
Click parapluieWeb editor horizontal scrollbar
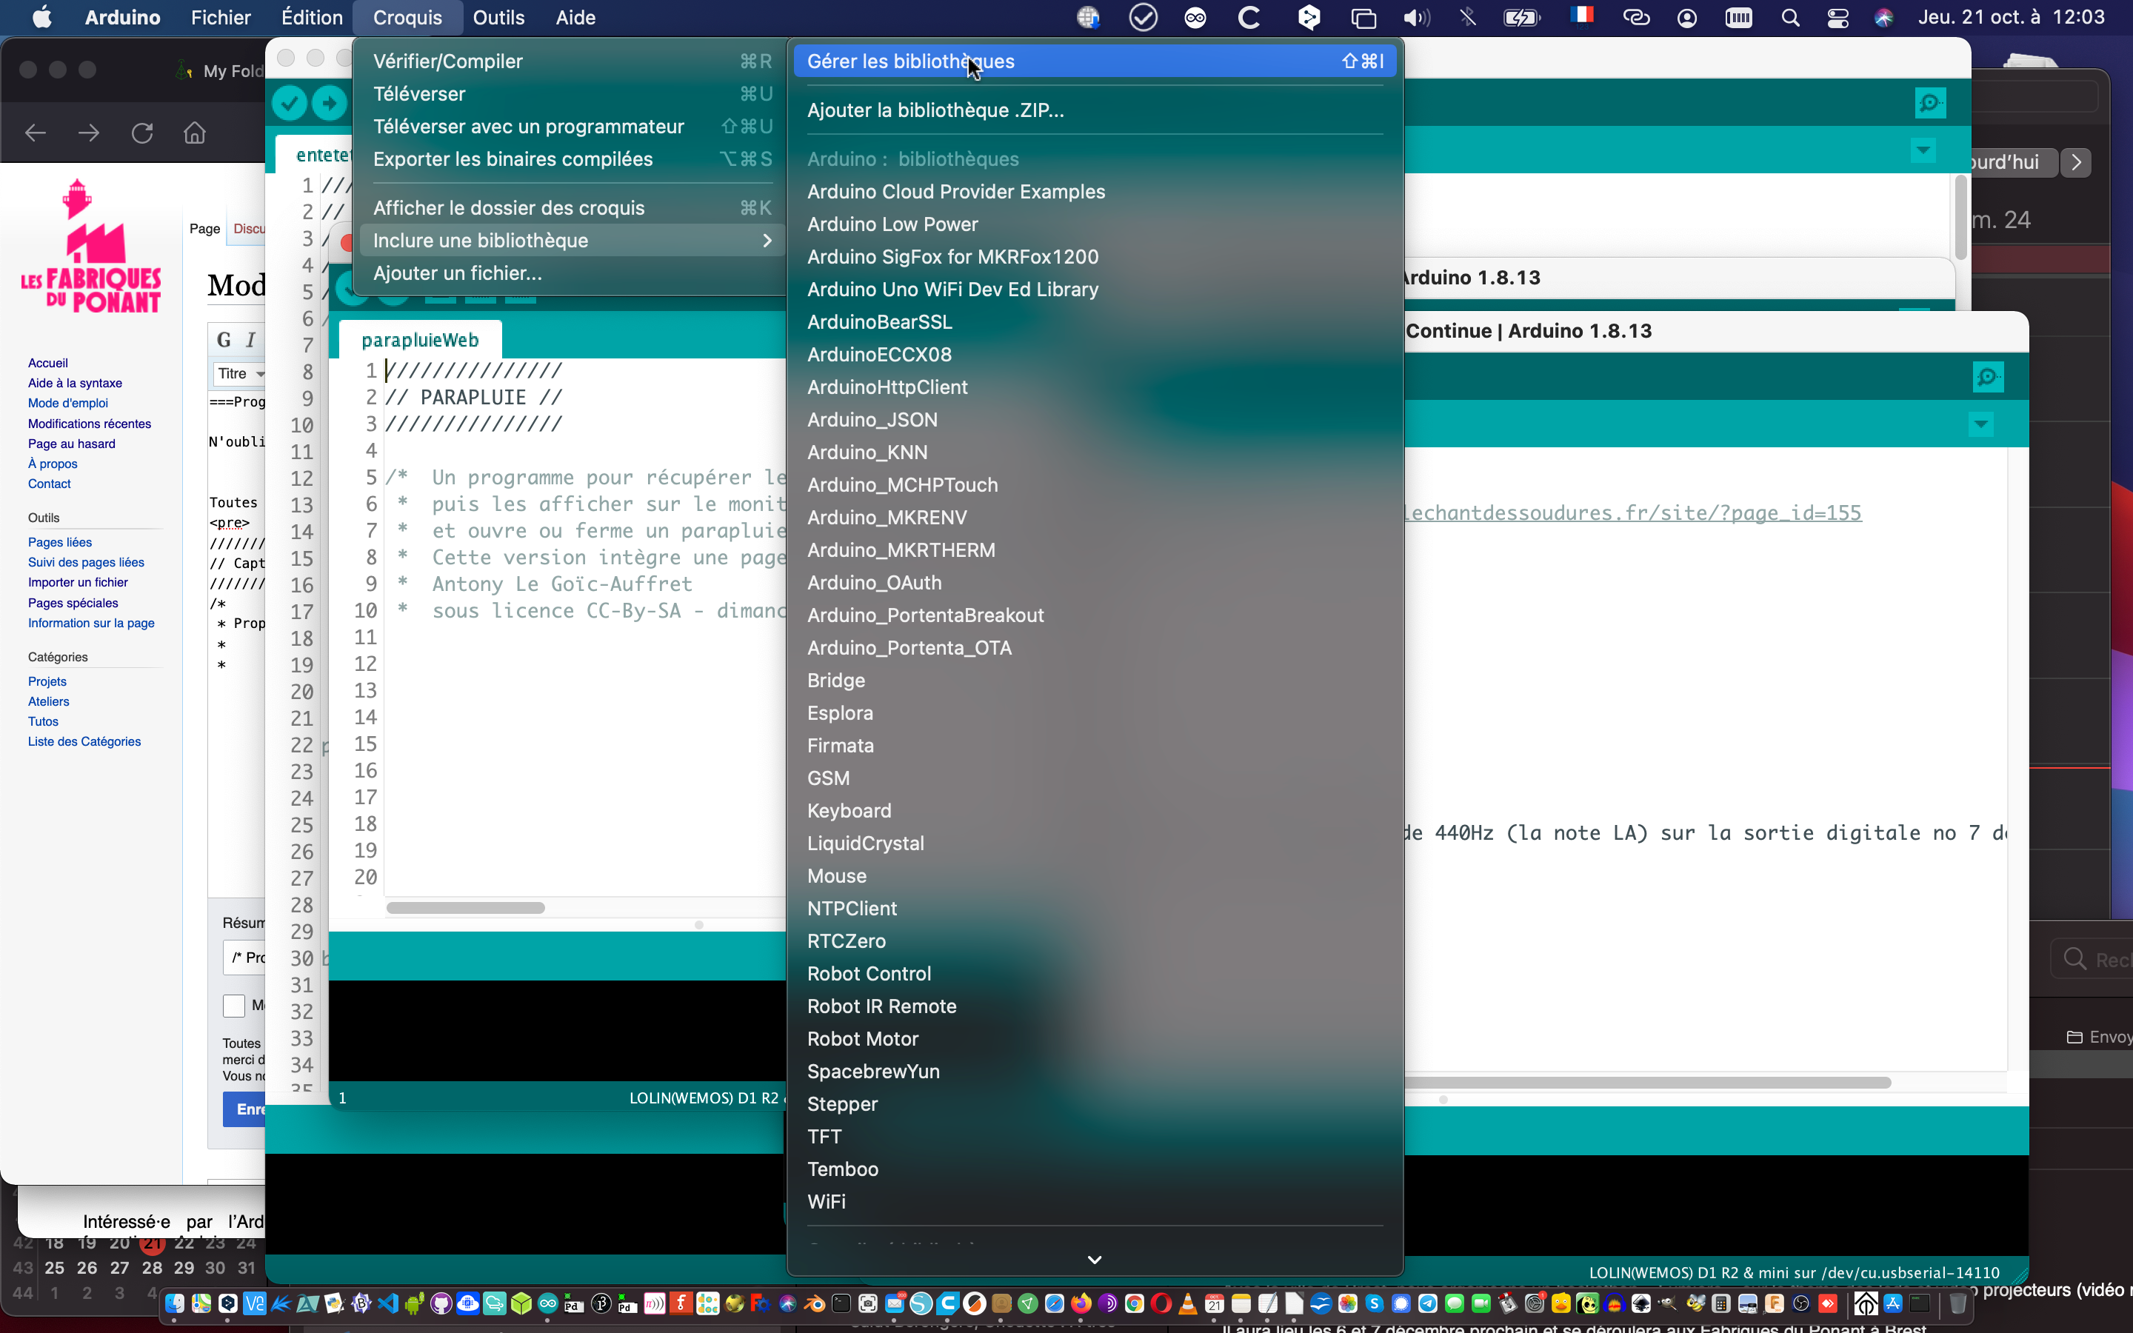tap(465, 908)
